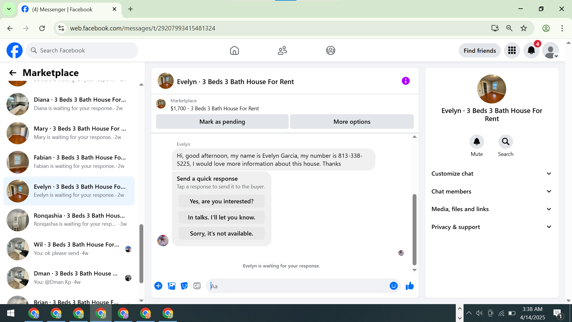This screenshot has height=322, width=572.
Task: Click the Mark as pending button
Action: 222,122
